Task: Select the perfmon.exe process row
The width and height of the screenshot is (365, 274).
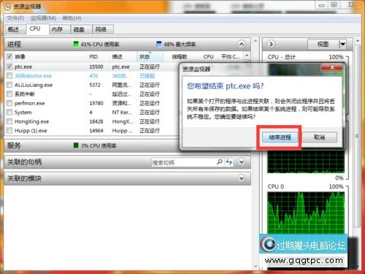Action: [91, 103]
